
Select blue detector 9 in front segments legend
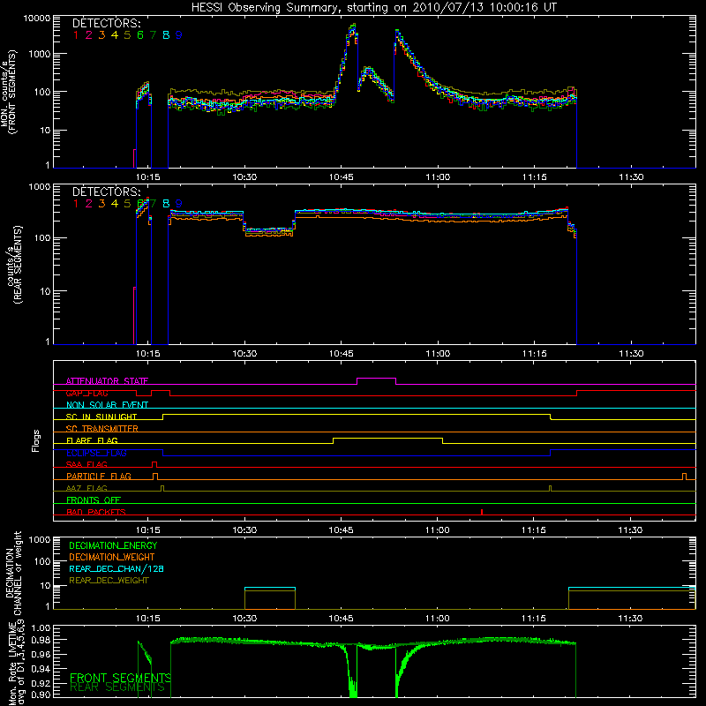coord(179,34)
